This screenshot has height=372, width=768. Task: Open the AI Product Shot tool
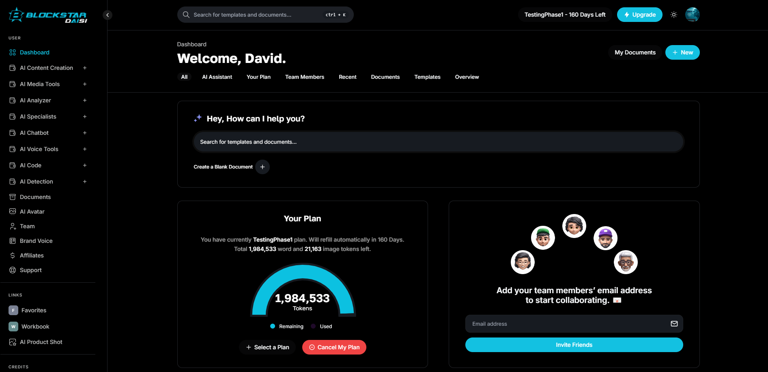(41, 342)
